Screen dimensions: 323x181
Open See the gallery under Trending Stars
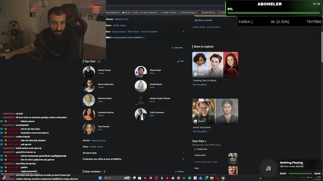(200, 84)
